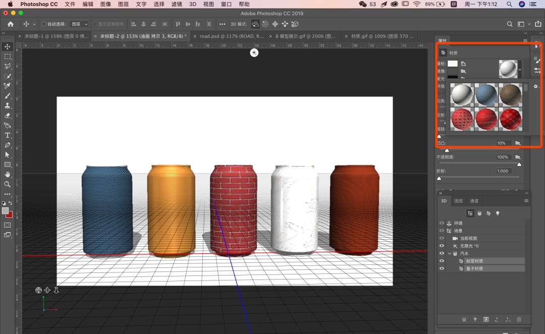This screenshot has width=545, height=334.
Task: Activate the 3D rotate mode icon
Action: (255, 24)
